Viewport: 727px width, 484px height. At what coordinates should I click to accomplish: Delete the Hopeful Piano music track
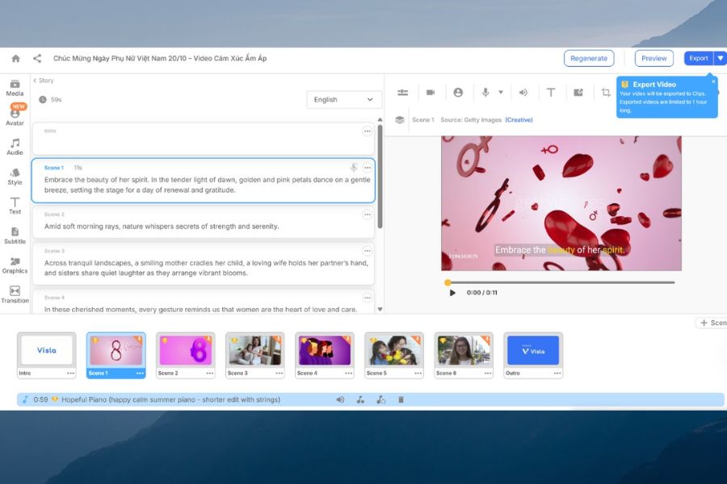(x=401, y=400)
